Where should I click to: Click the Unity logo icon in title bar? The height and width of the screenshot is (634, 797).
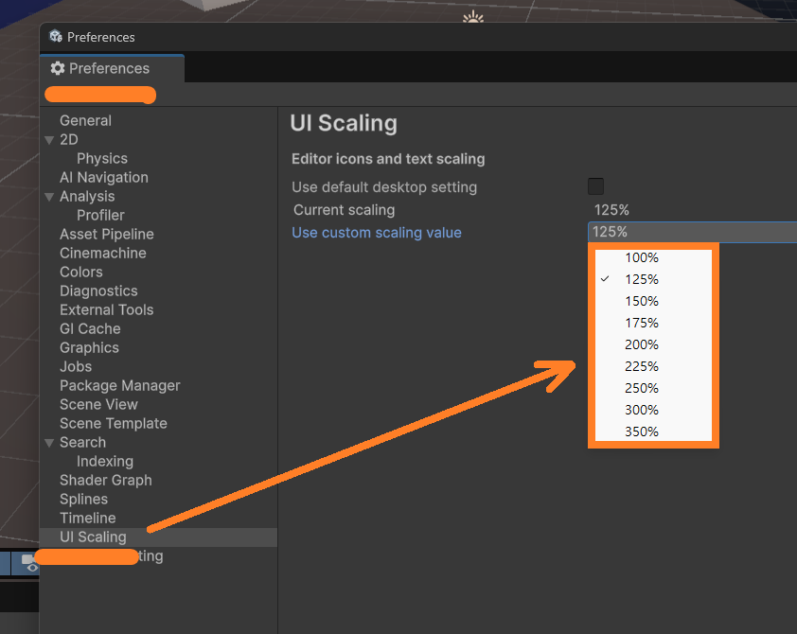[56, 36]
